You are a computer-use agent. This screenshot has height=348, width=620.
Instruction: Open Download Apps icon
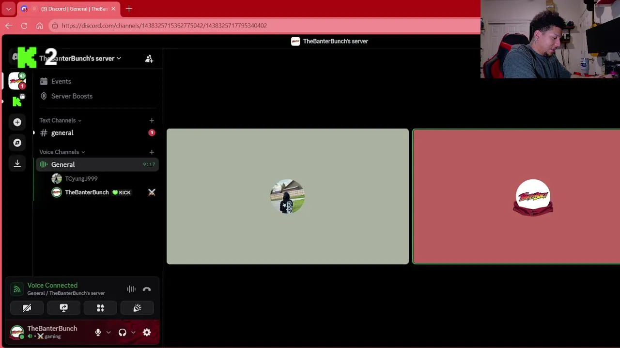pos(17,163)
